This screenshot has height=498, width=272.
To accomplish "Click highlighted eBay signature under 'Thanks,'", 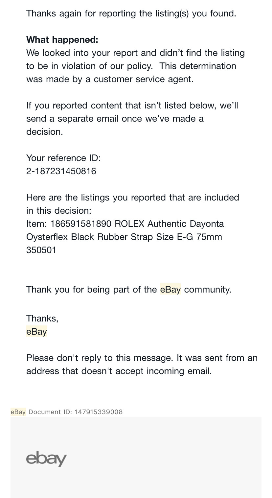I will 36,331.
